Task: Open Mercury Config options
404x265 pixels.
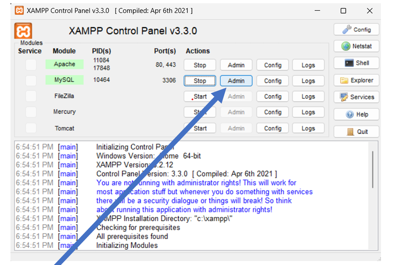Action: coord(272,112)
